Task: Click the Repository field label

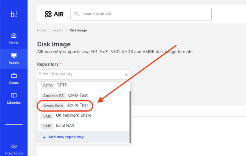Action: click(x=48, y=64)
